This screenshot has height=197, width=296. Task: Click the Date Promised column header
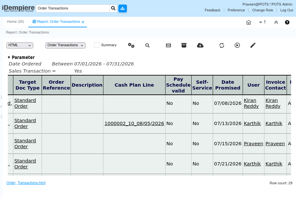[228, 85]
